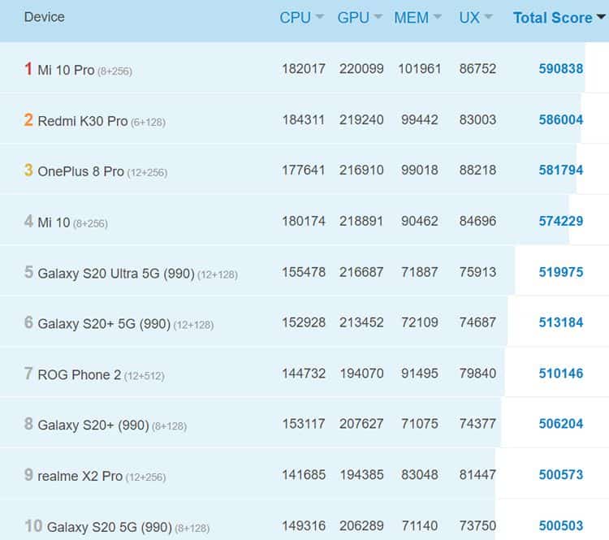Image resolution: width=609 pixels, height=540 pixels.
Task: Sort by UX column arrow
Action: click(x=489, y=18)
